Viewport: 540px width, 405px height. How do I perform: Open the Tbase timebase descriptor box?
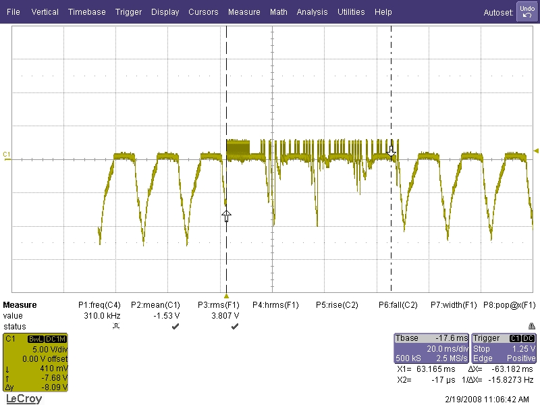pyautogui.click(x=431, y=348)
